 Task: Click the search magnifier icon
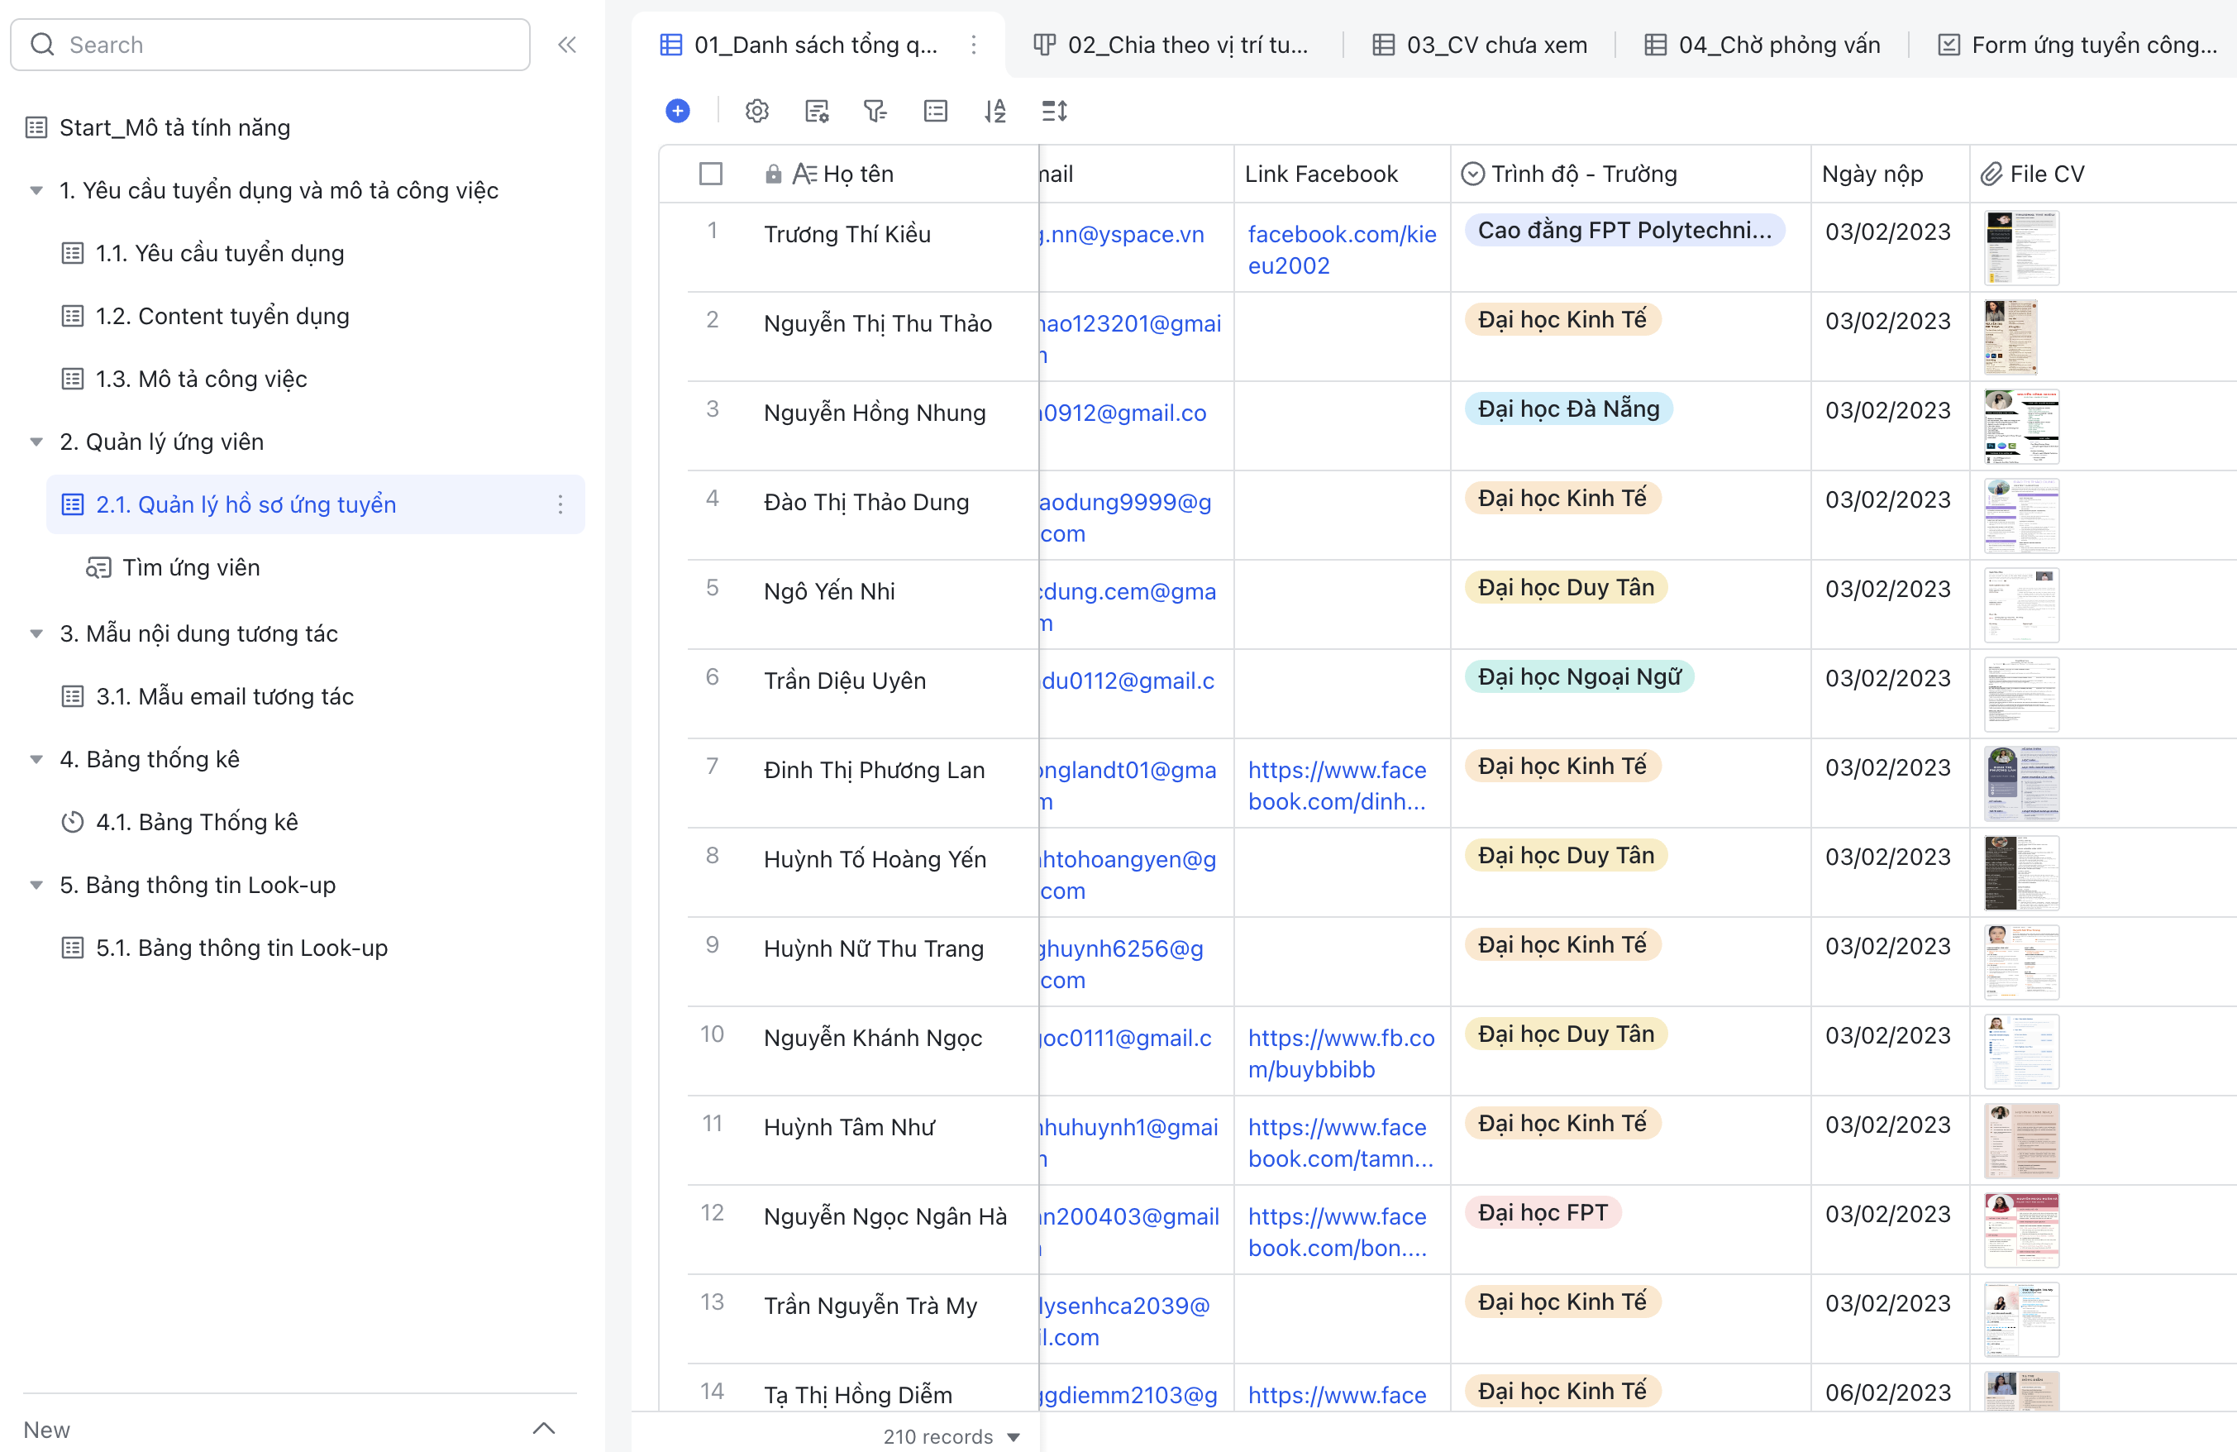click(x=42, y=44)
